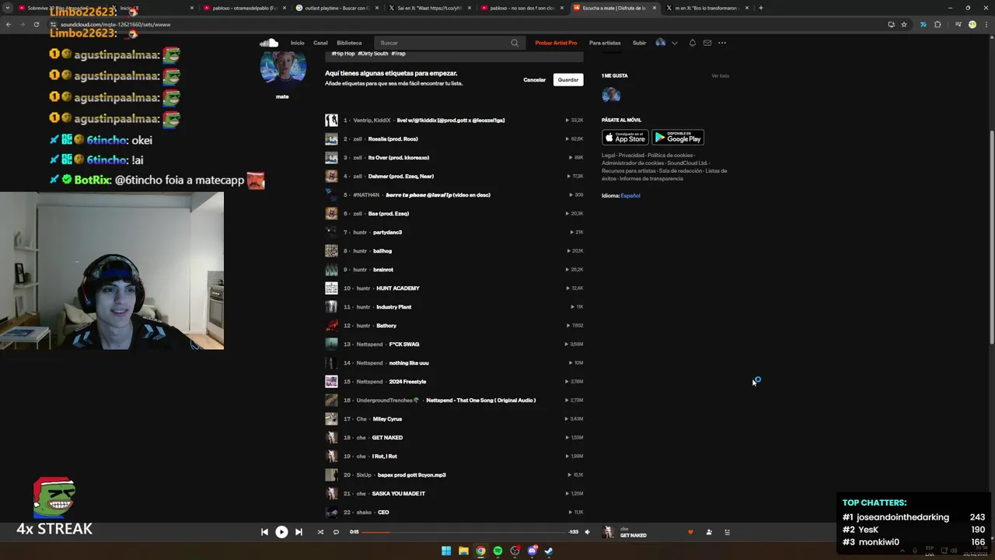Image resolution: width=995 pixels, height=560 pixels.
Task: Open the Para artistas link
Action: [x=605, y=43]
